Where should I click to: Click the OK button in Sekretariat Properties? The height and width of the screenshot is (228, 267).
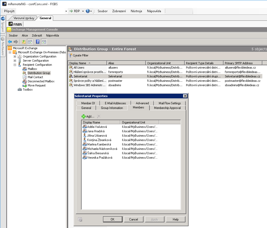tap(112, 219)
